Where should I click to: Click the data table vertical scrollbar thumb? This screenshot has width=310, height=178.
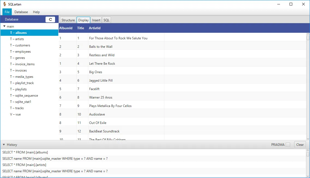(x=308, y=38)
